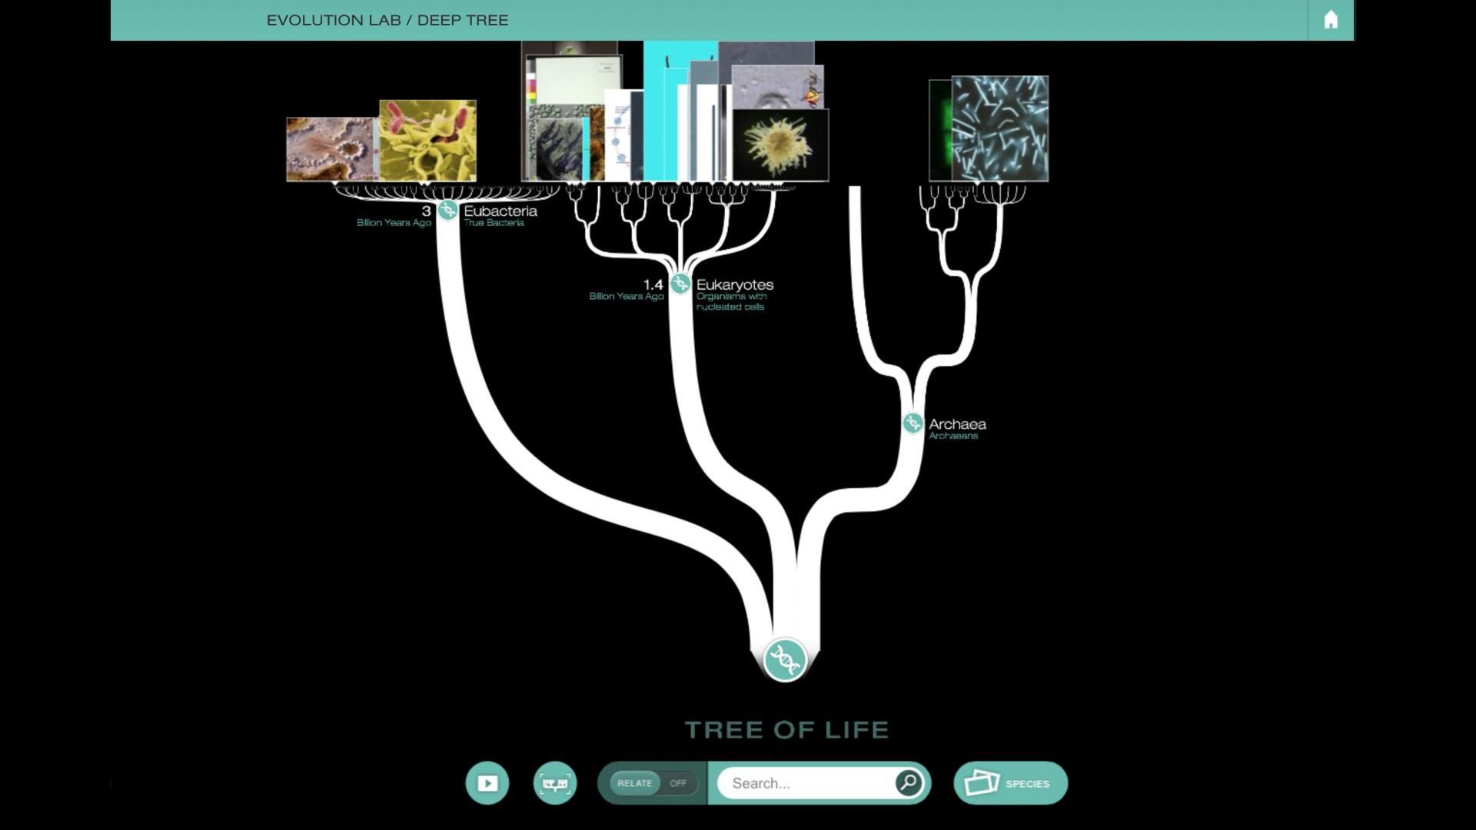Open the blue rod-shaped archaea image
Image resolution: width=1476 pixels, height=830 pixels.
pos(1000,128)
